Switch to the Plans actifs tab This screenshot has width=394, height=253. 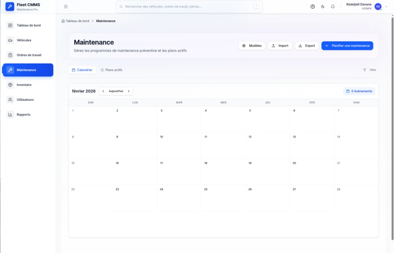pyautogui.click(x=111, y=70)
